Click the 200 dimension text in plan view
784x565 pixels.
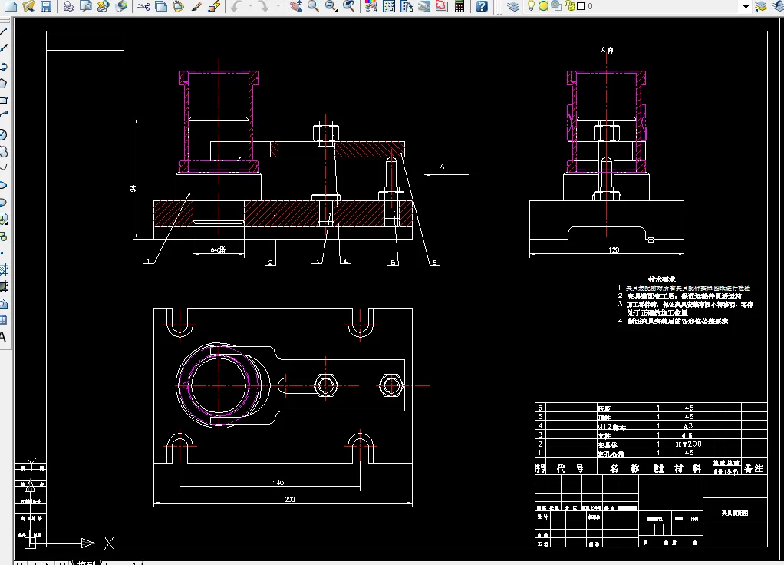pos(289,500)
